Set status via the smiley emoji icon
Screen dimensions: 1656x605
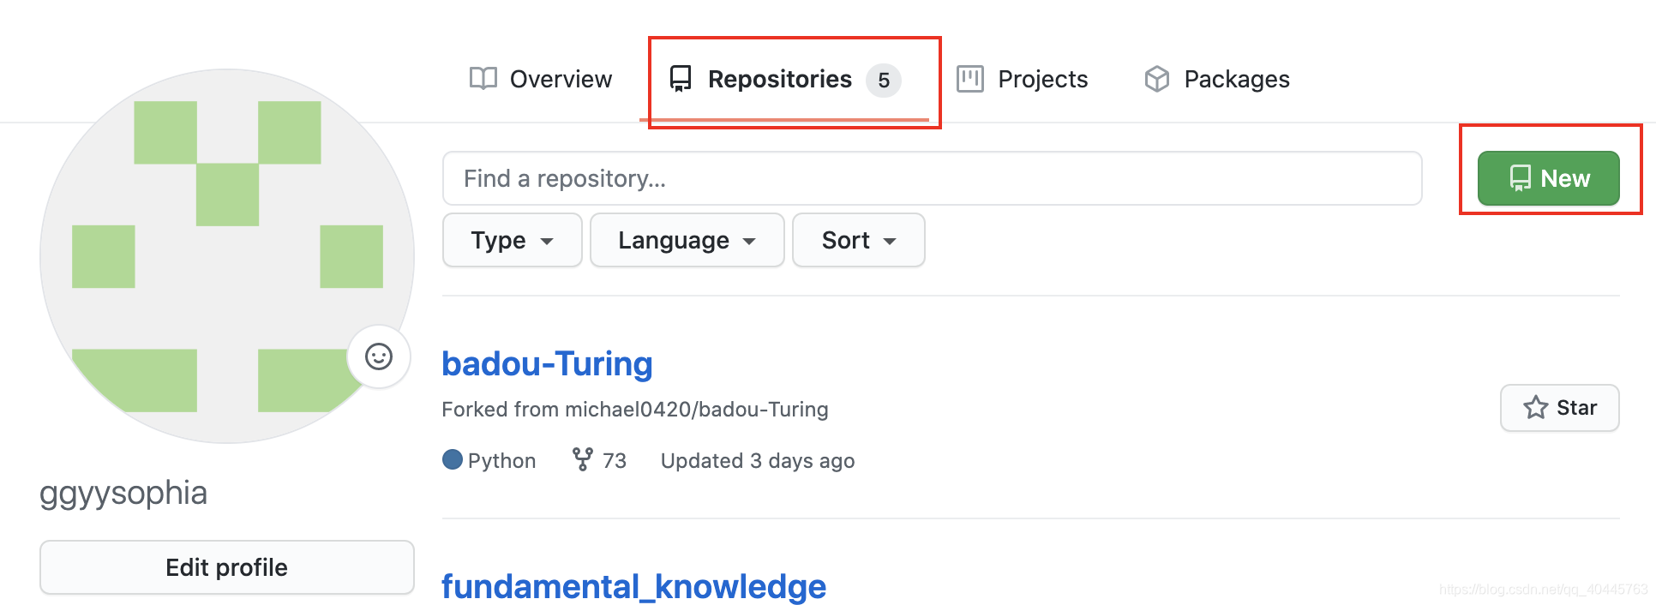tap(379, 356)
